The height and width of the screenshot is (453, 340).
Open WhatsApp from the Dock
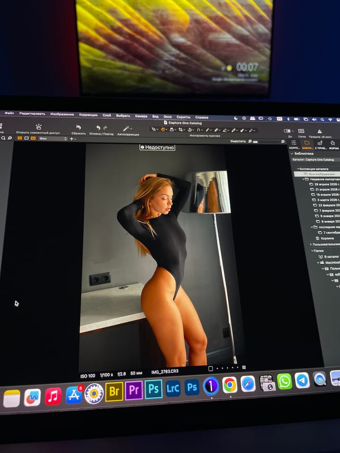pos(284,381)
